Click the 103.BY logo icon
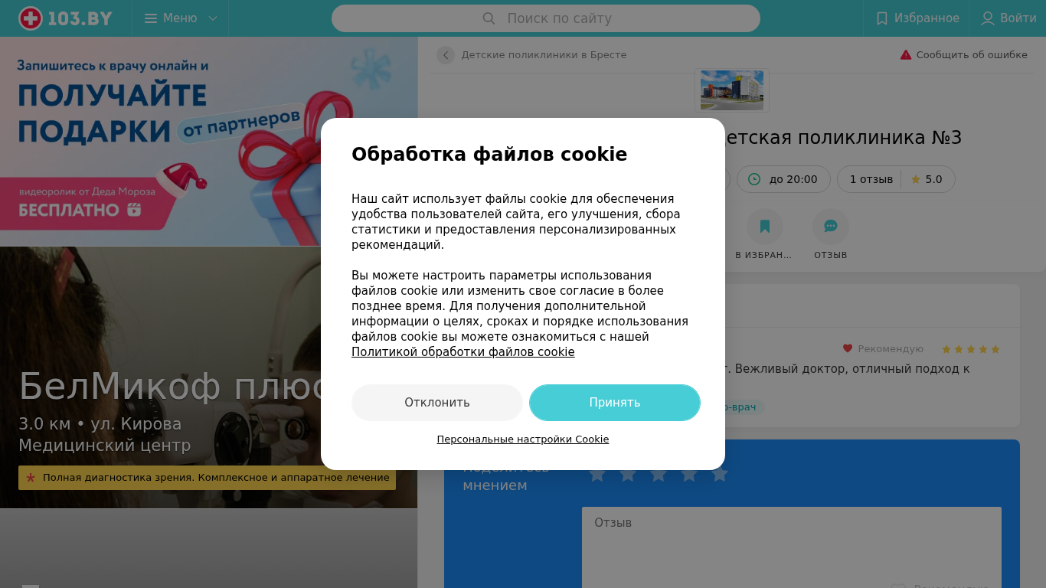This screenshot has height=588, width=1046. click(31, 18)
